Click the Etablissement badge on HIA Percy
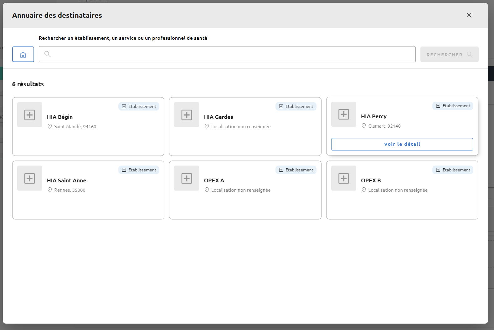The image size is (494, 330). [x=453, y=106]
